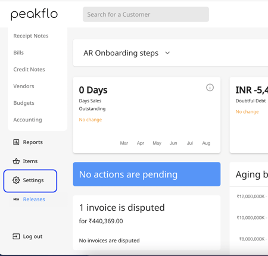The height and width of the screenshot is (256, 268).
Task: Click the No actions are pending banner
Action: (x=147, y=174)
